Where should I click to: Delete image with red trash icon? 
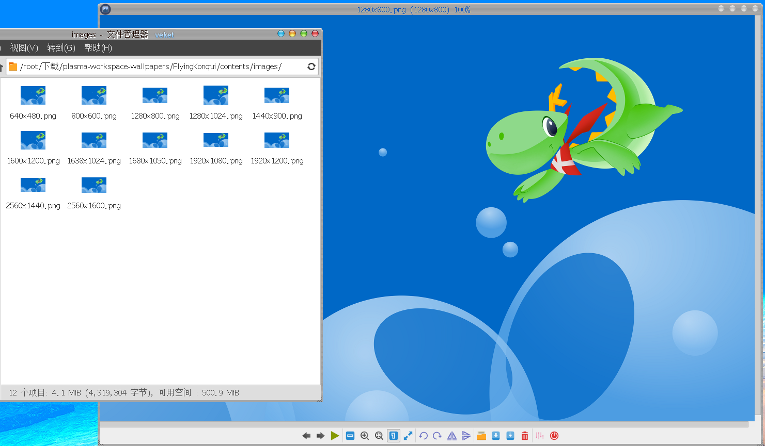(525, 436)
